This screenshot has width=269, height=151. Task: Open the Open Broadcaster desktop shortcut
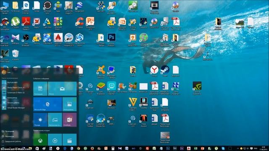[x=26, y=40]
